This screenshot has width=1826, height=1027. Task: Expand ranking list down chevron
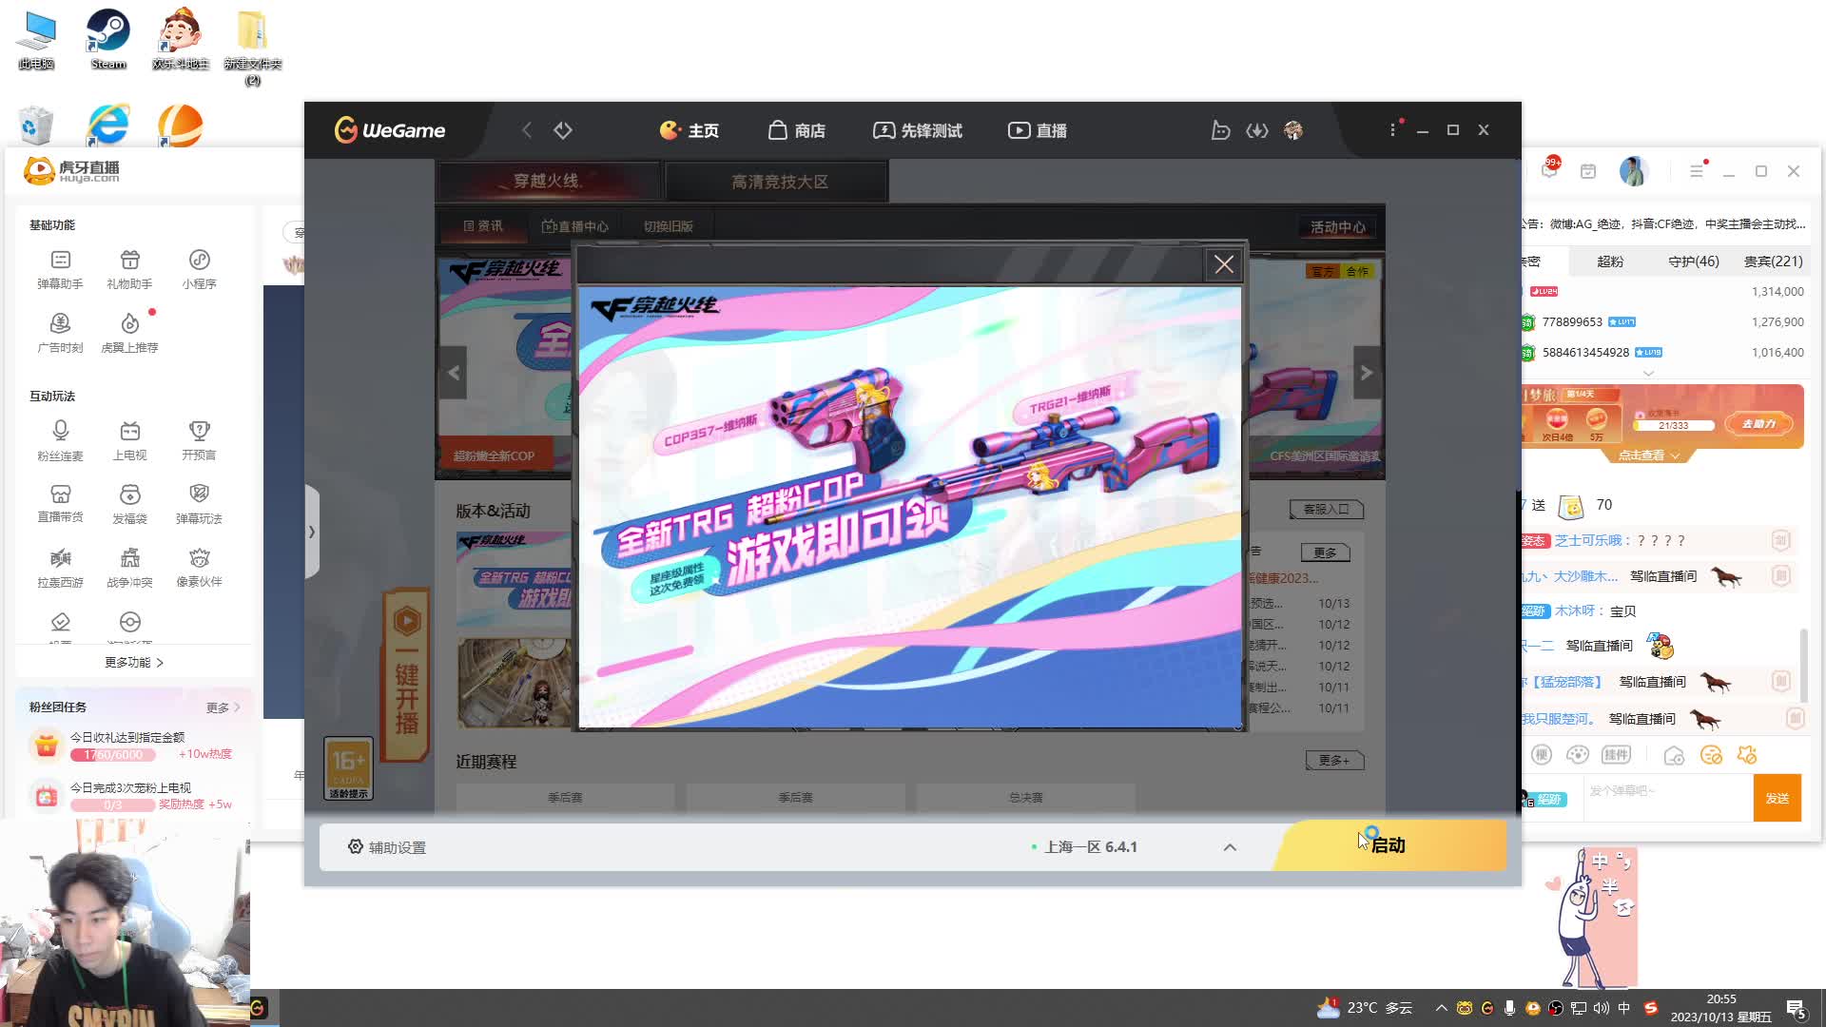point(1648,374)
